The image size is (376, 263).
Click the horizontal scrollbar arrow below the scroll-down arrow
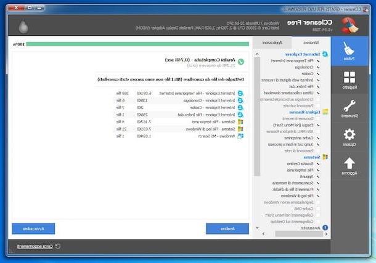point(263,234)
